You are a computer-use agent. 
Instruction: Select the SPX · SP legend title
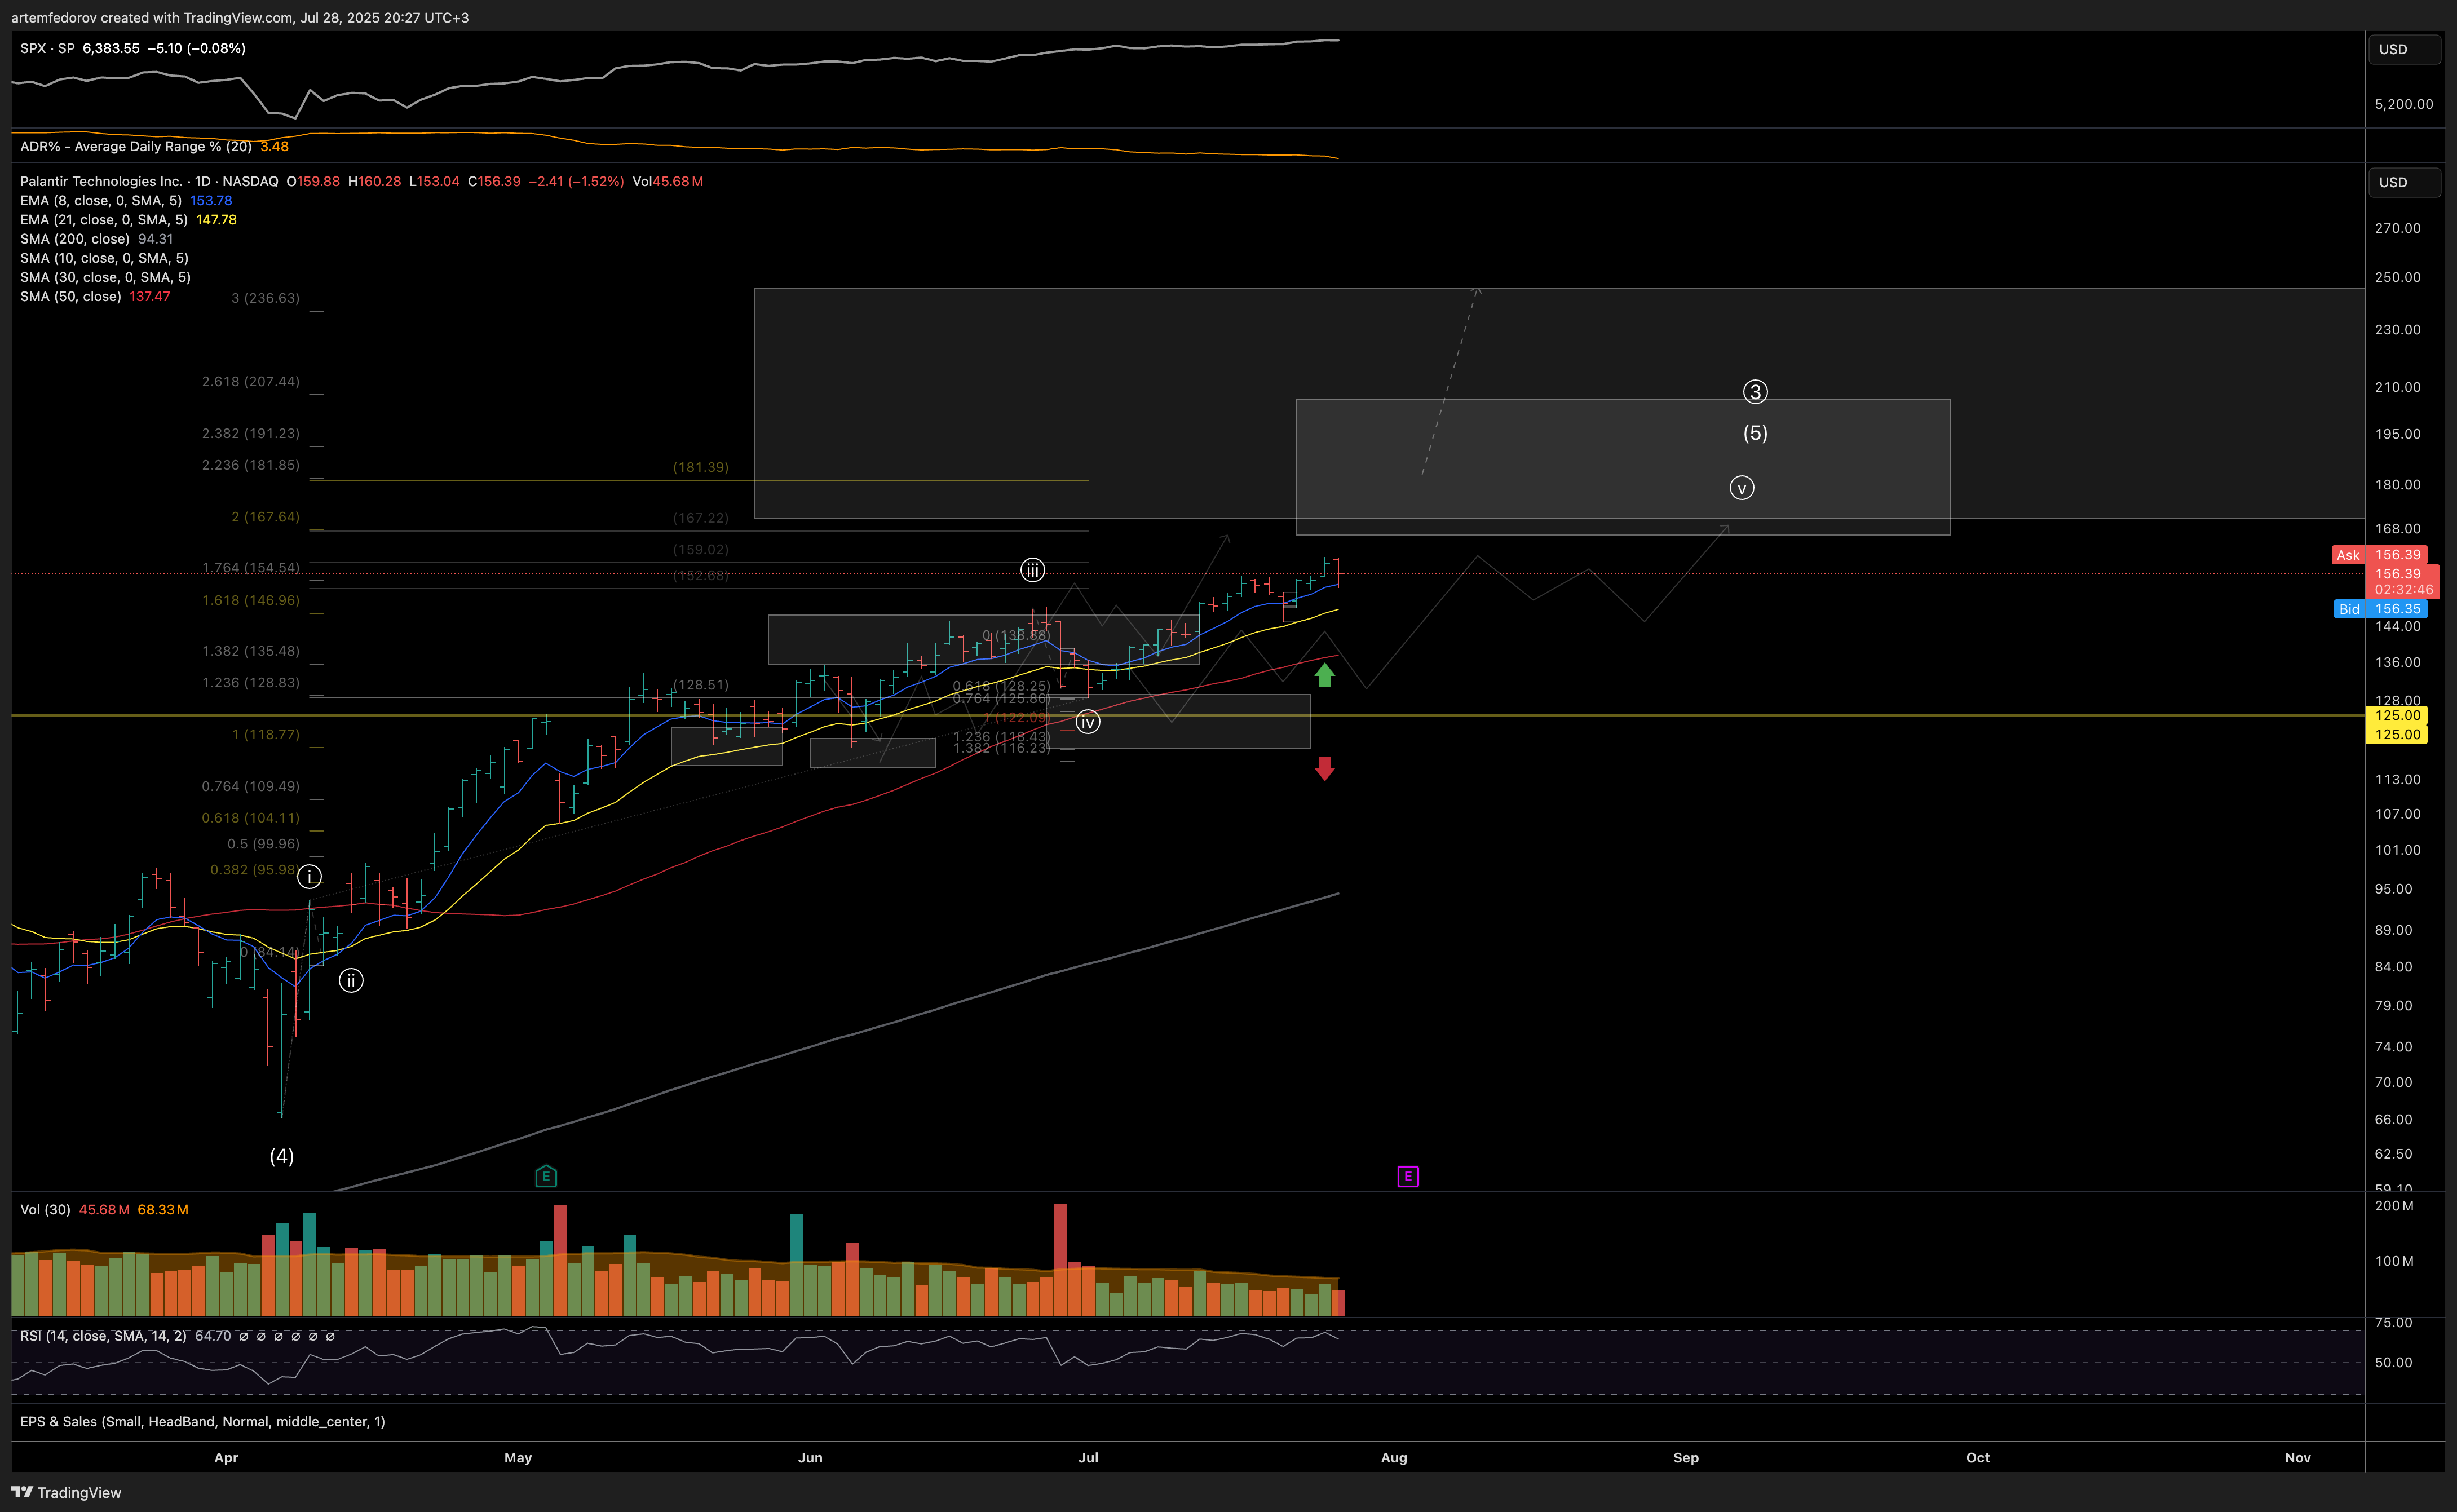pos(47,48)
